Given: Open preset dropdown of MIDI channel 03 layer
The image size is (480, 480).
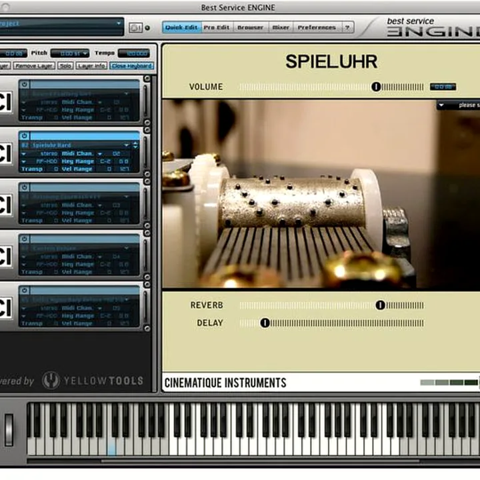Looking at the screenshot, I should [126, 196].
